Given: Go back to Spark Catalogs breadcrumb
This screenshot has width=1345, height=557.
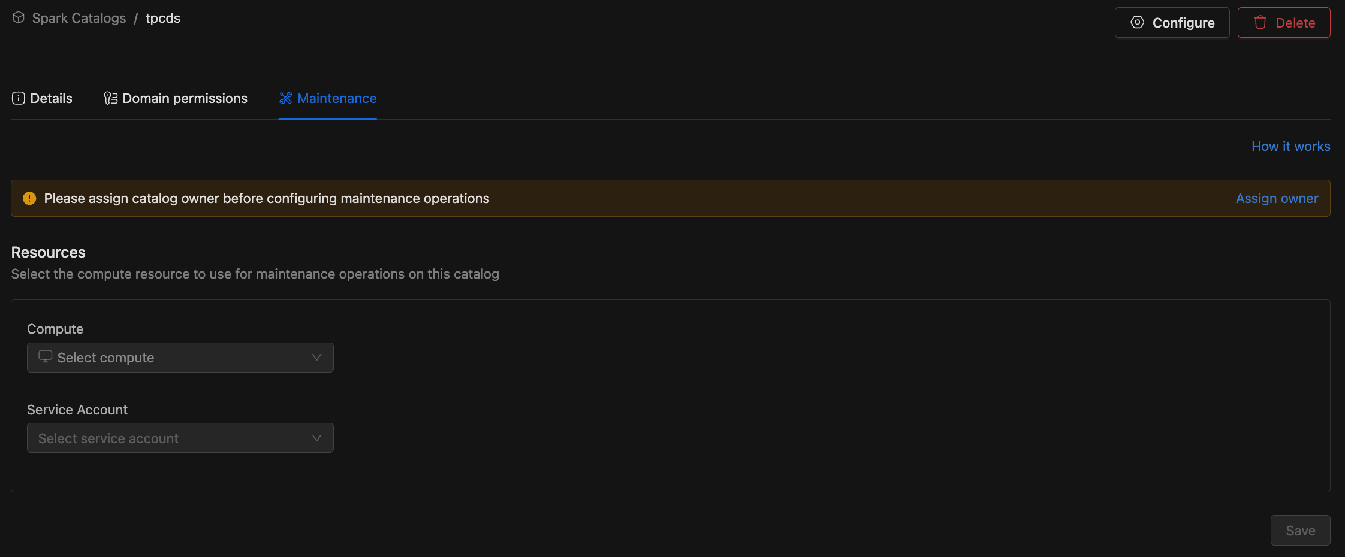Looking at the screenshot, I should 79,18.
